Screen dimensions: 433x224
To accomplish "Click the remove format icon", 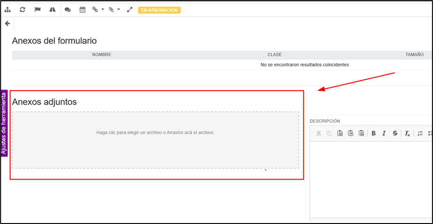I will click(x=407, y=133).
